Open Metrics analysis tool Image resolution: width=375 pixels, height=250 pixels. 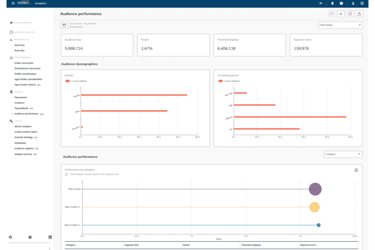pos(23,126)
